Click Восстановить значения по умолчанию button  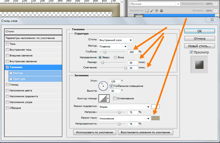[145, 132]
